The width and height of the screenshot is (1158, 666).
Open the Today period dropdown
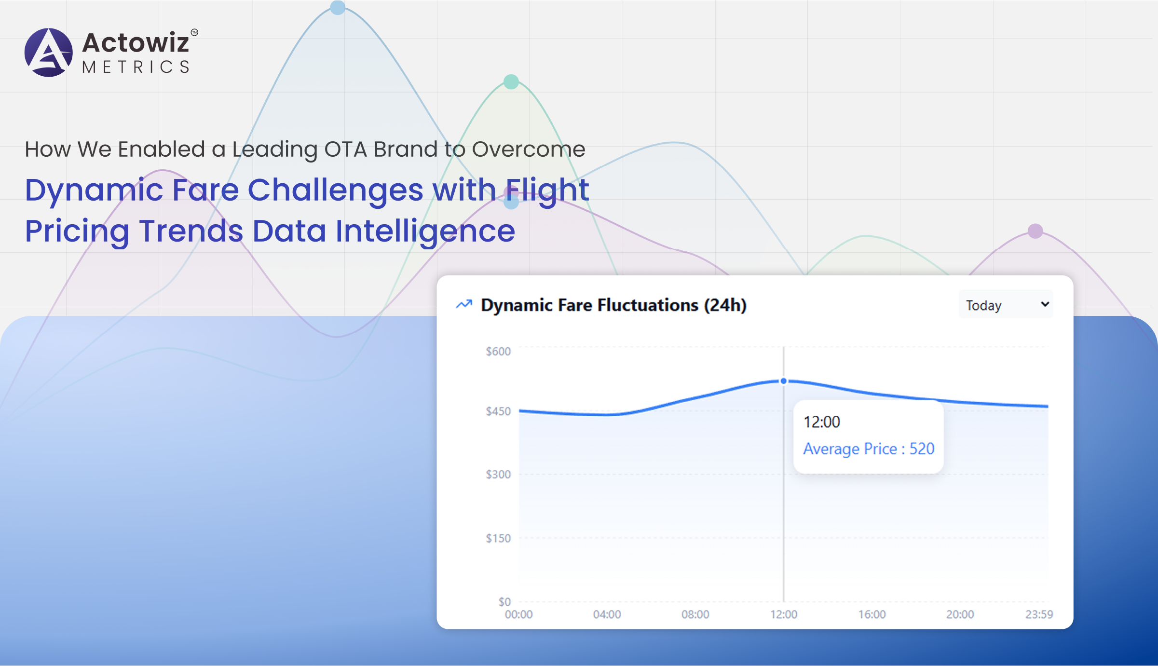pos(1005,305)
